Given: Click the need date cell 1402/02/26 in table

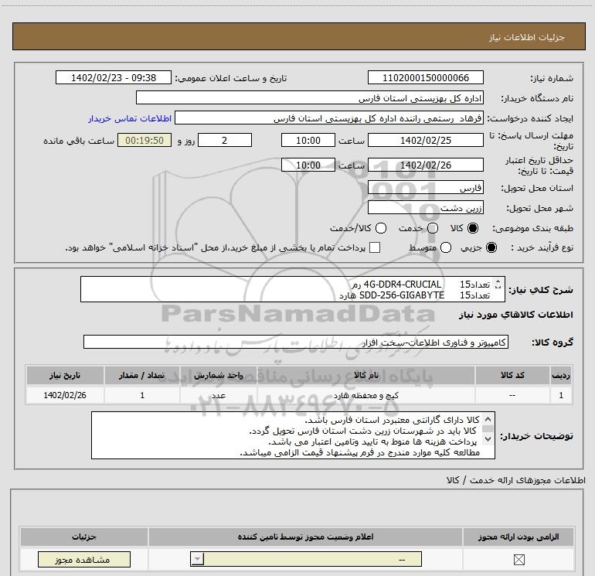Looking at the screenshot, I should coord(65,395).
